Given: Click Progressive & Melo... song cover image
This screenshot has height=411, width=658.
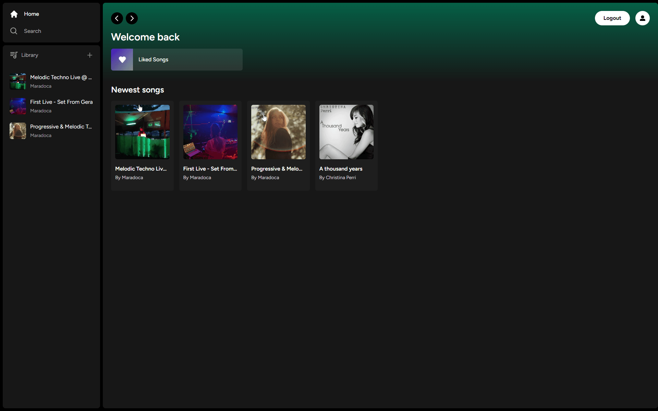Looking at the screenshot, I should [x=278, y=132].
